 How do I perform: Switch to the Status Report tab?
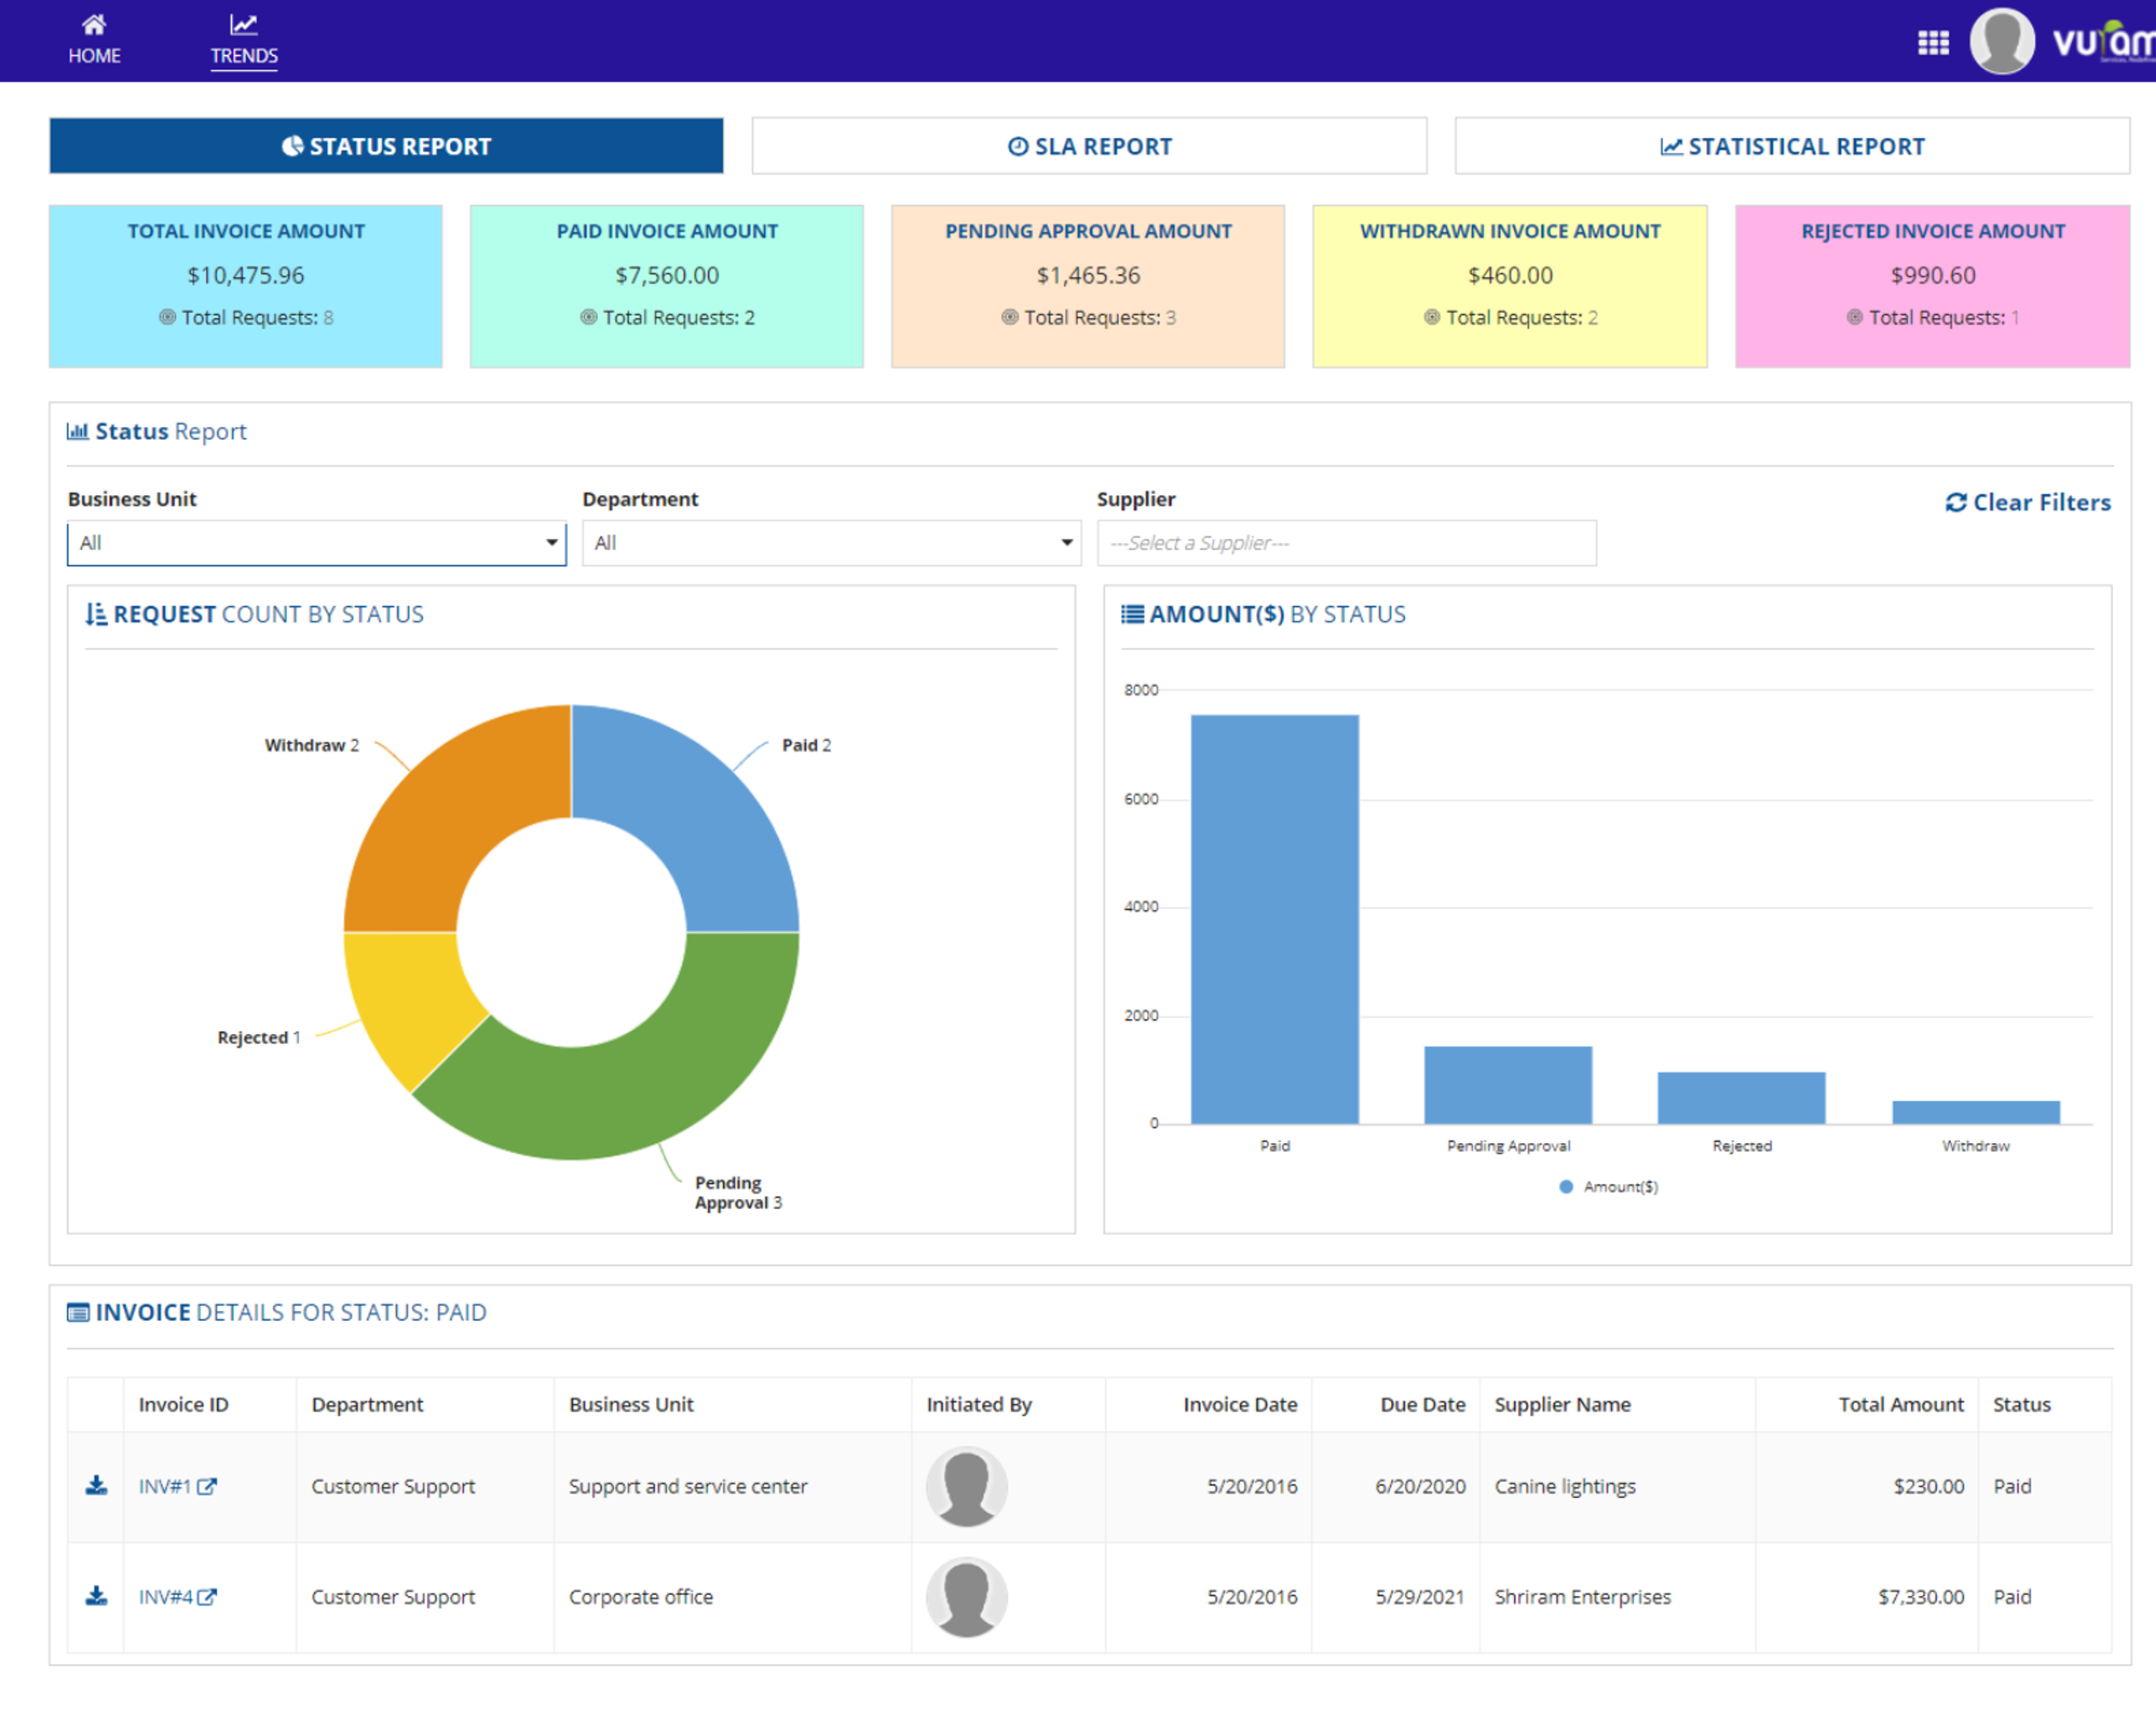click(386, 146)
